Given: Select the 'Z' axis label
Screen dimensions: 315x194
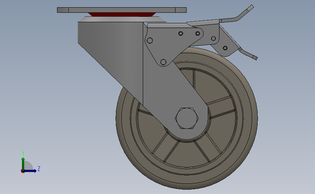Looking at the screenshot, I should point(39,169).
